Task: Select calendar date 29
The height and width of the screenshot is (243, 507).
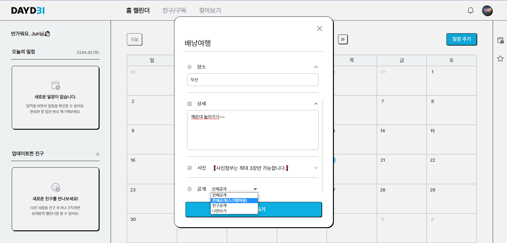Action: [432, 190]
